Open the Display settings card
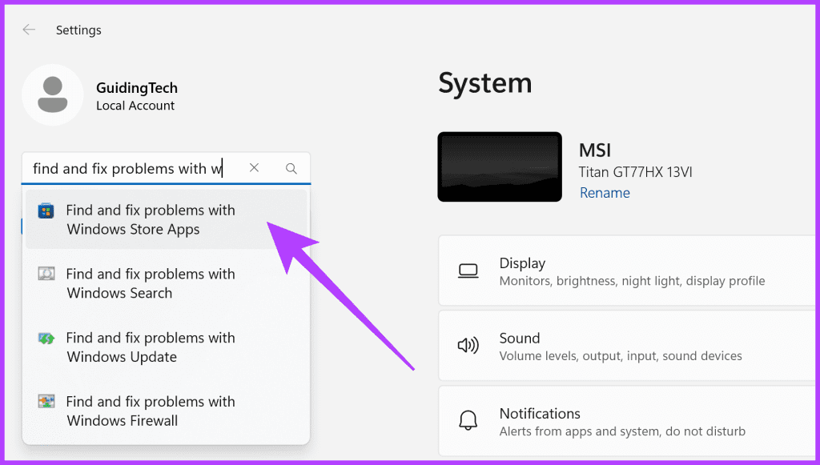Image resolution: width=820 pixels, height=465 pixels. 629,271
